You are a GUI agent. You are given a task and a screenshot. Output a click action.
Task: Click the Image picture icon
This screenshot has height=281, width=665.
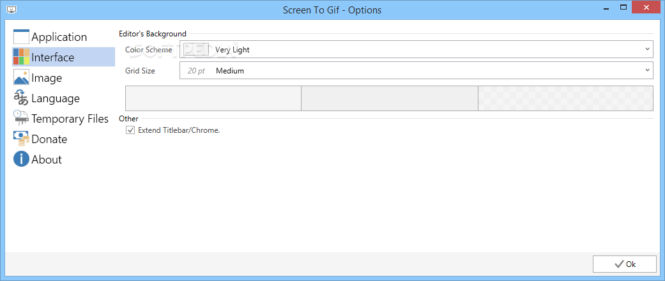(21, 77)
